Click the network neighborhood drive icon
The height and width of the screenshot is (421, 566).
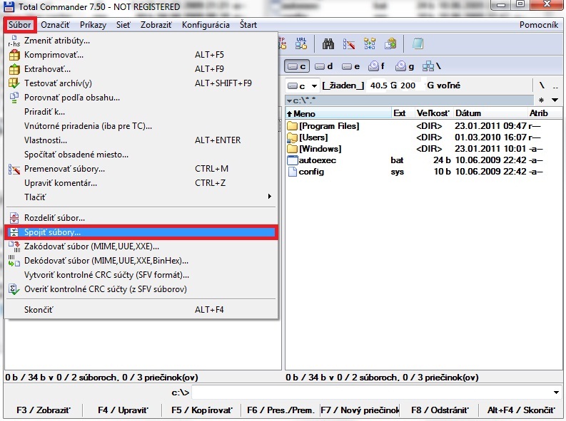click(x=431, y=66)
